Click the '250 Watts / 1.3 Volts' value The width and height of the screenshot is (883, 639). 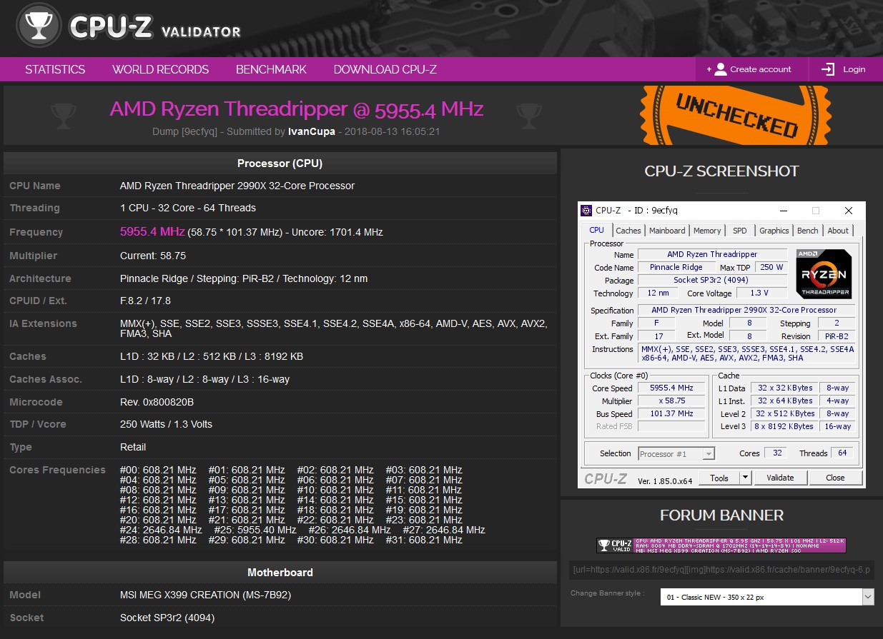166,424
